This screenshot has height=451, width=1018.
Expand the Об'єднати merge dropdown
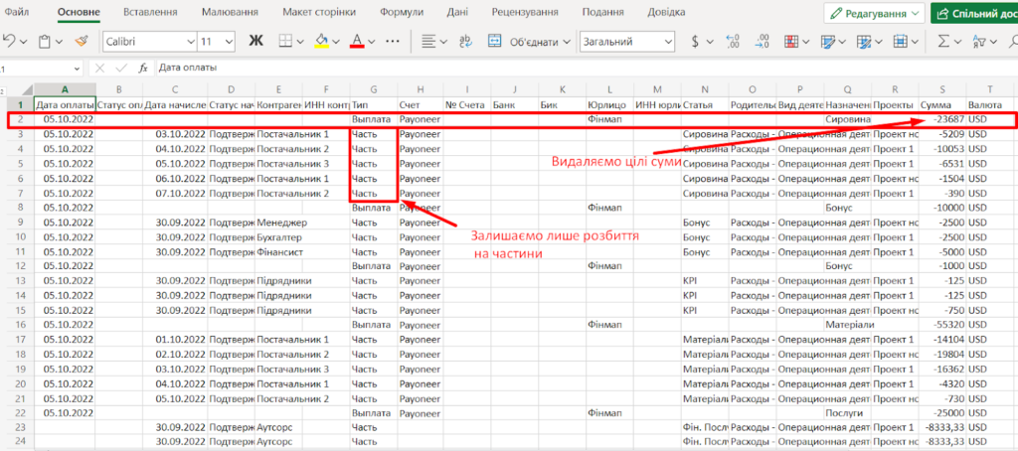point(566,42)
